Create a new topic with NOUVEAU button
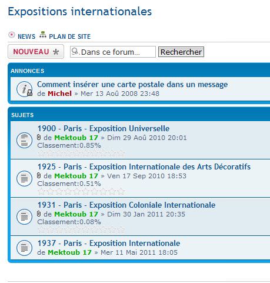Screen dimensions: 270x283 pos(36,52)
